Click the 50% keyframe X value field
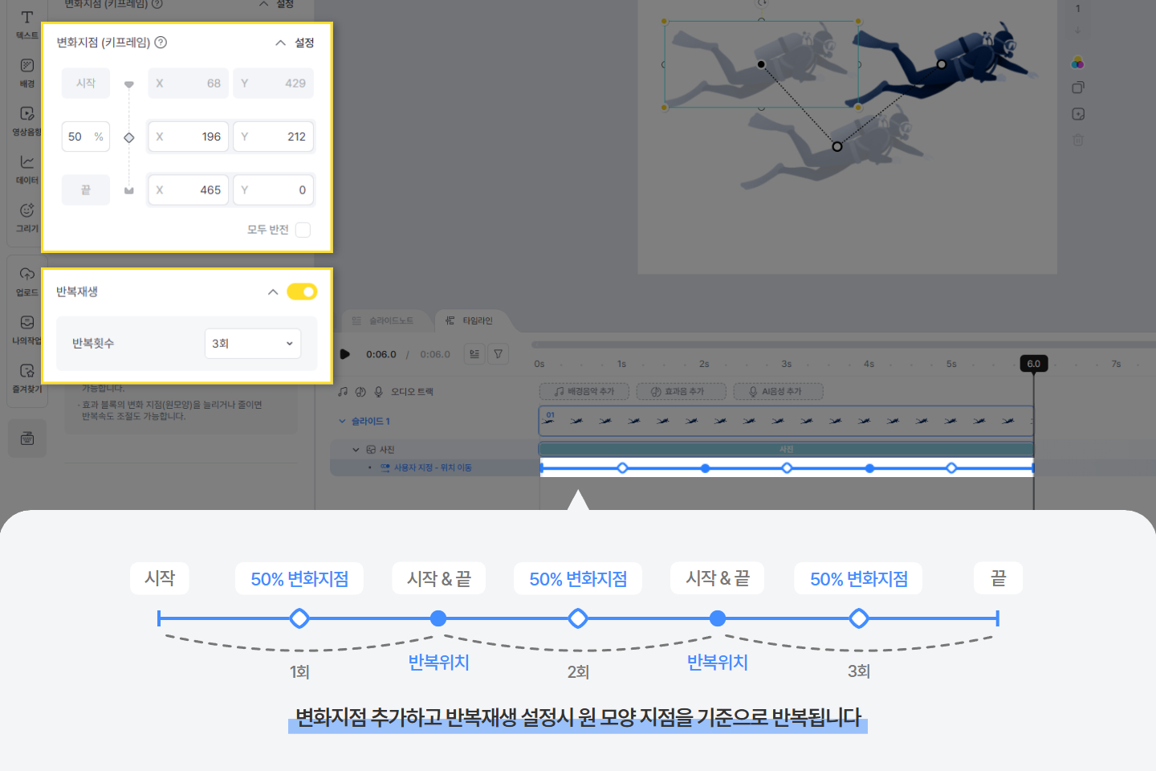Screen dimensions: 1156x771 (189, 137)
